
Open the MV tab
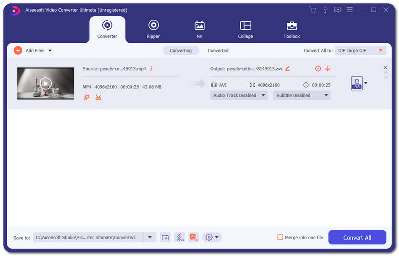point(199,29)
